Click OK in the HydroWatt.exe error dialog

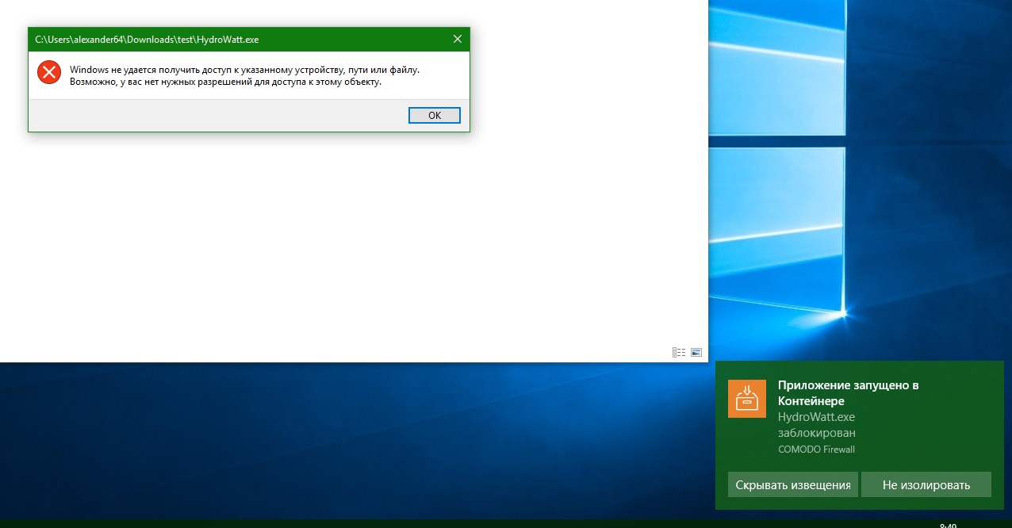(435, 115)
